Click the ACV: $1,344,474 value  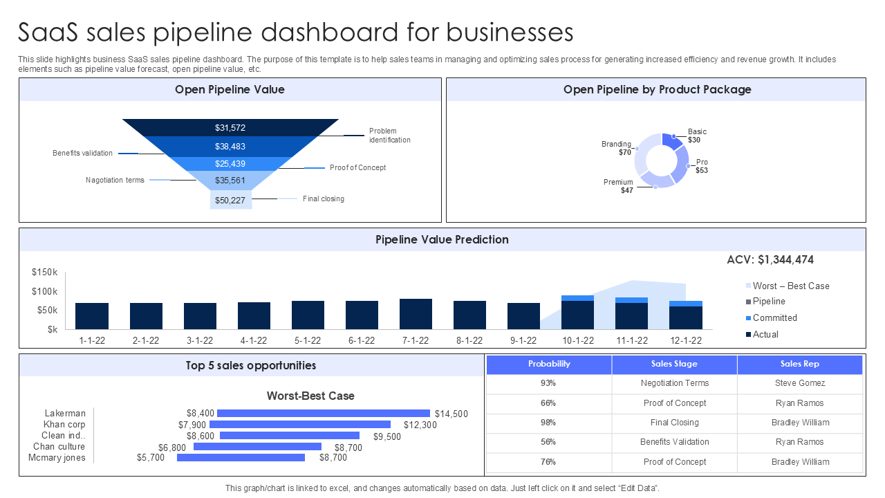pyautogui.click(x=770, y=260)
